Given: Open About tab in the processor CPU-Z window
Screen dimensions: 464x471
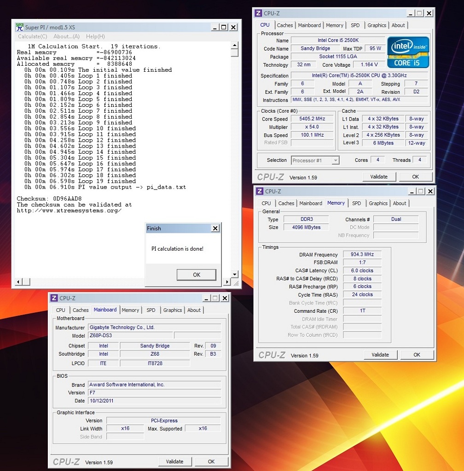Looking at the screenshot, I should coord(398,25).
